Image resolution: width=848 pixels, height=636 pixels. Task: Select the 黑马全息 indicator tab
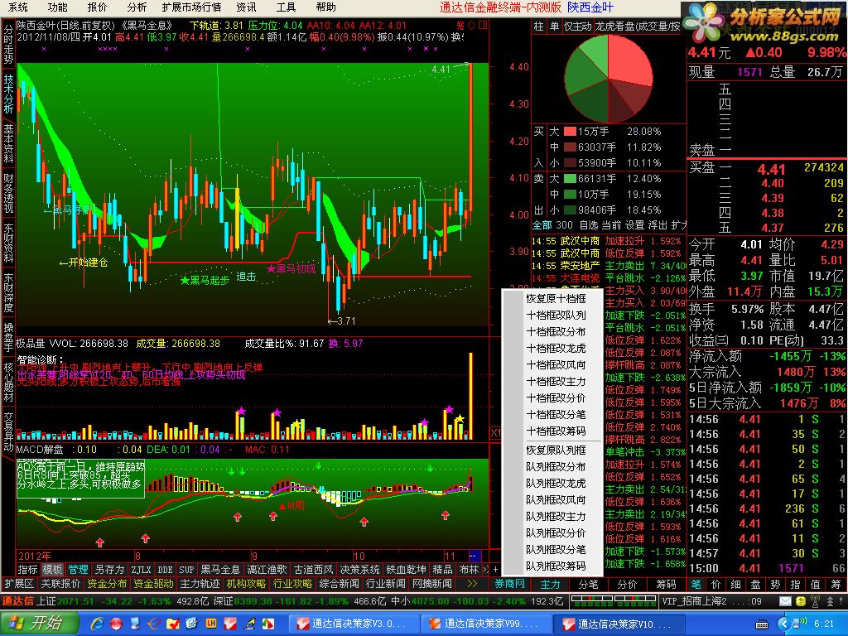click(x=220, y=570)
